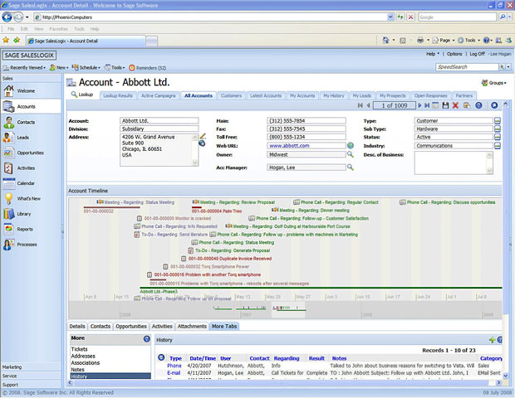Open the Opportunities tab below the timeline
The image size is (515, 398).
pos(131,326)
